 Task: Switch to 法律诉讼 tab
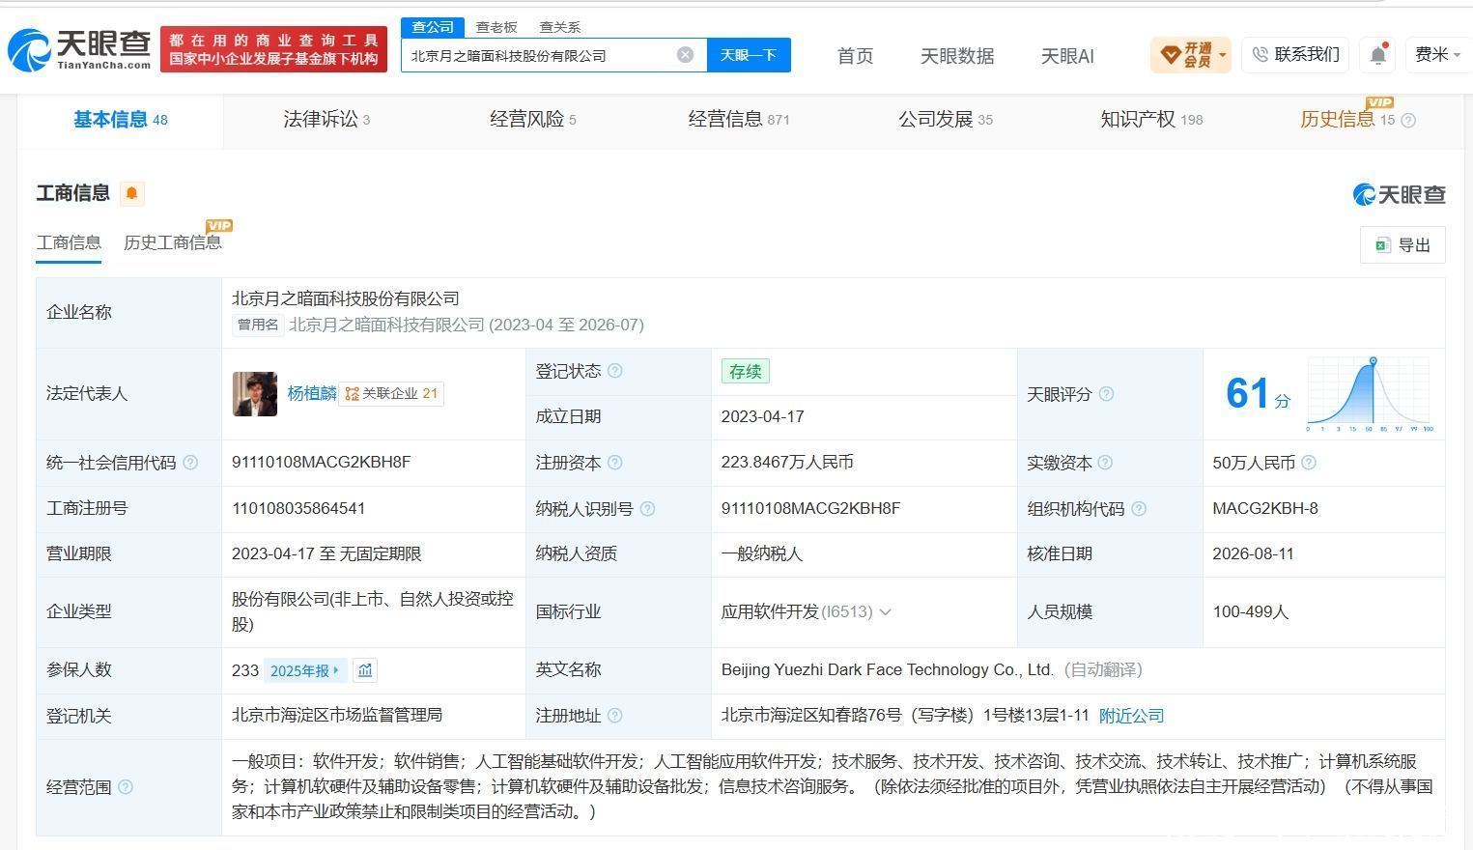[326, 120]
